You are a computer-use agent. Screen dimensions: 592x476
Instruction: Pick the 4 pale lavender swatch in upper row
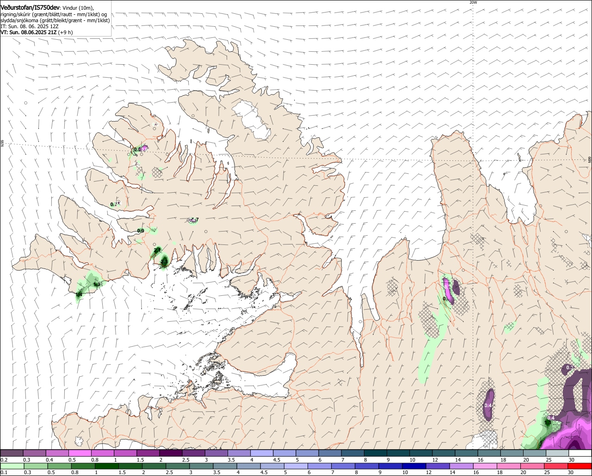coord(261,453)
